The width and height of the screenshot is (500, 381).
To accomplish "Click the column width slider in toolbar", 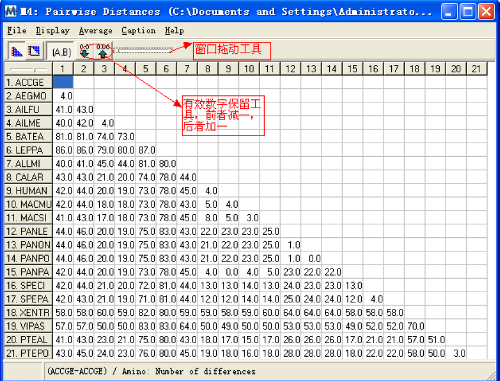I will (x=143, y=50).
